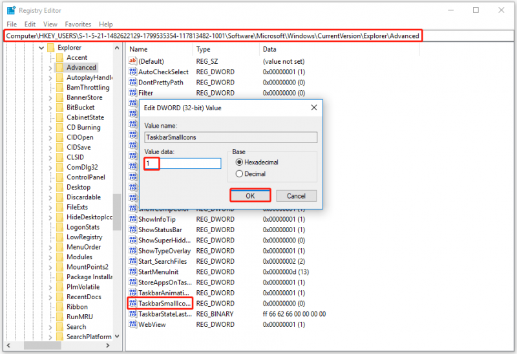Screen dimensions: 517x354
Task: Expand the ComDlg32 key node
Action: pyautogui.click(x=50, y=168)
